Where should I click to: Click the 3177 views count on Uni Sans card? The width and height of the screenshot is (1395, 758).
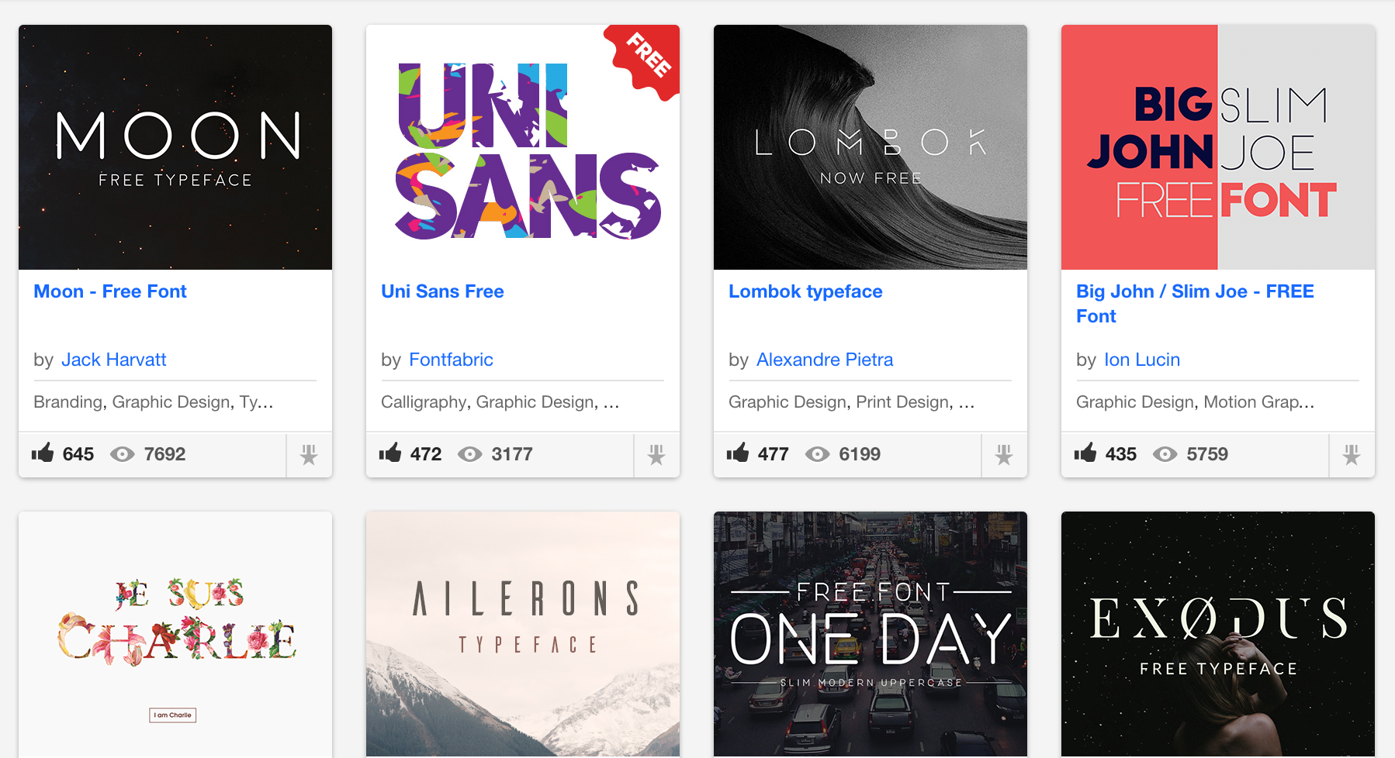click(512, 454)
